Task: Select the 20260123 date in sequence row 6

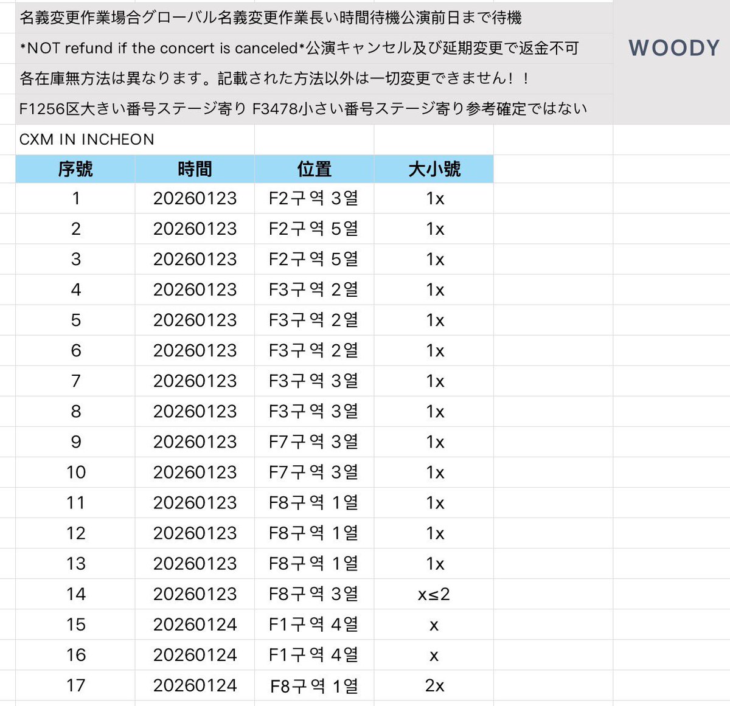Action: click(195, 350)
